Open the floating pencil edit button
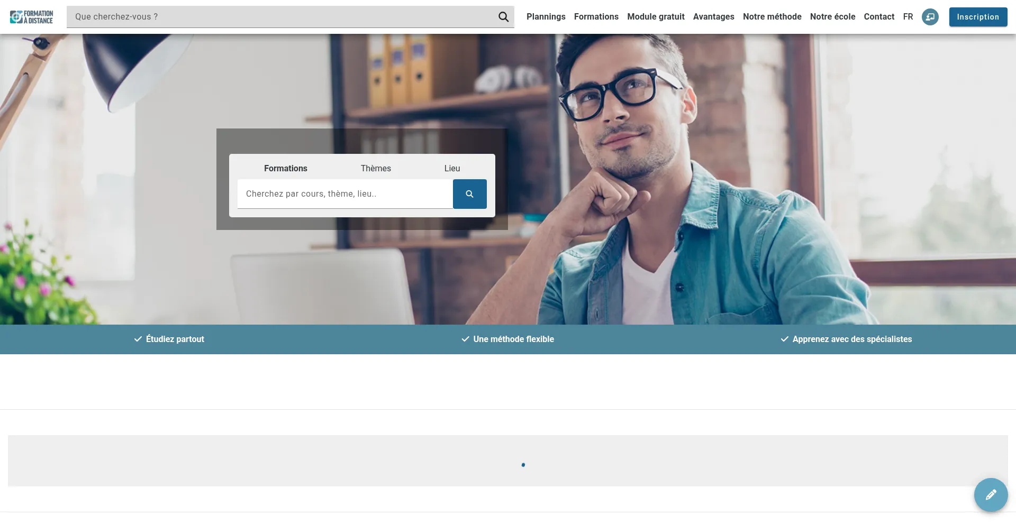This screenshot has height=525, width=1016. pos(991,495)
